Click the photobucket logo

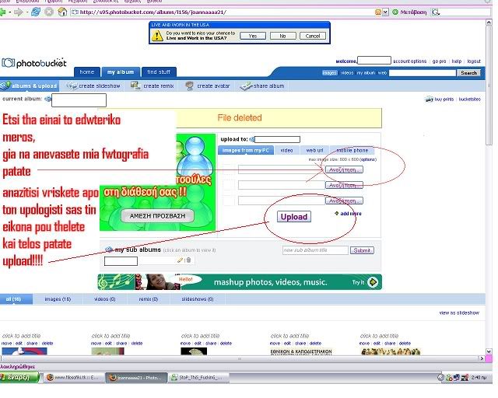pos(34,62)
